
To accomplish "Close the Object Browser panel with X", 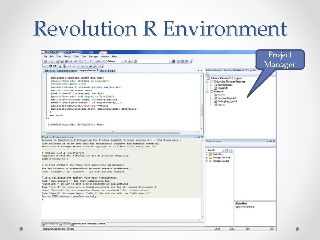I will point(274,141).
